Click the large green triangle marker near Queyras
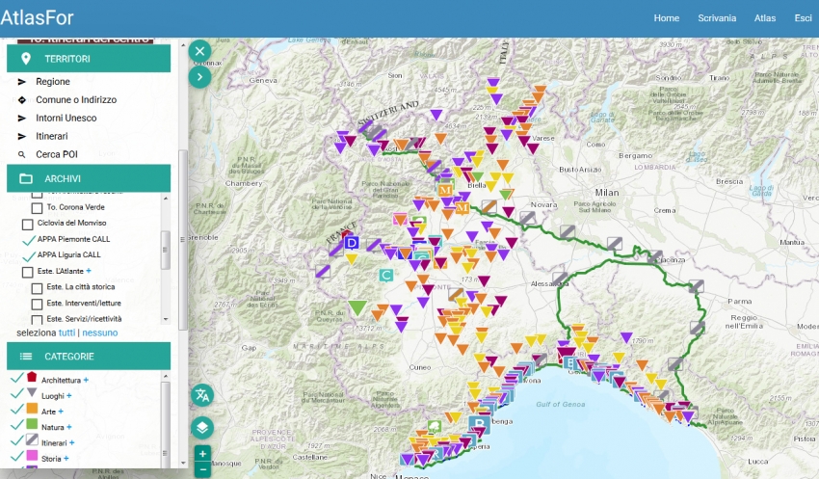819x479 pixels. 357,307
